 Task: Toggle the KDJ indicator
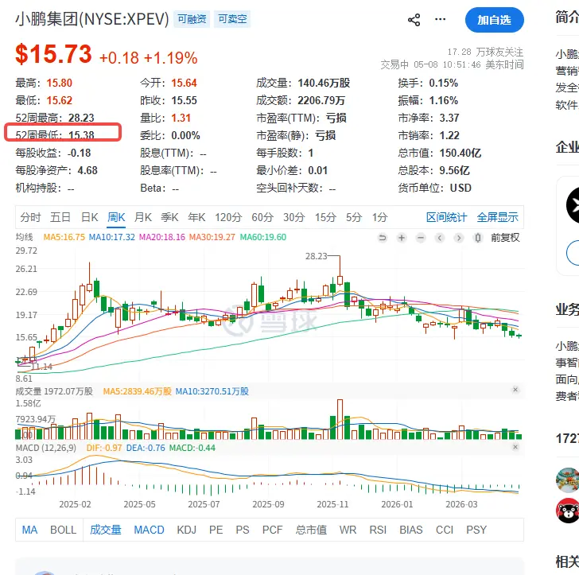pos(186,530)
